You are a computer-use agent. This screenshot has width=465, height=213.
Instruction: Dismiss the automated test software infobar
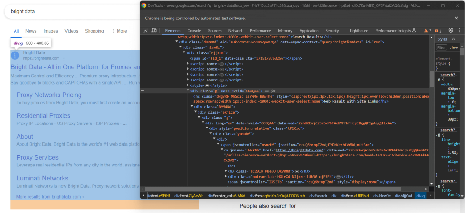point(456,18)
